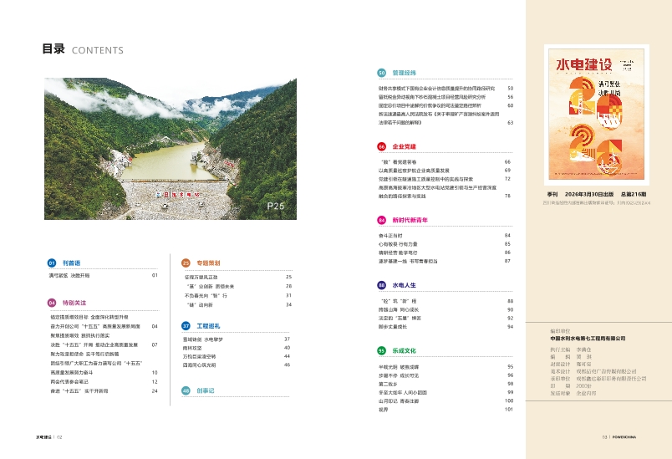
Task: Click the orange 25 section number badge
Action: [186, 262]
